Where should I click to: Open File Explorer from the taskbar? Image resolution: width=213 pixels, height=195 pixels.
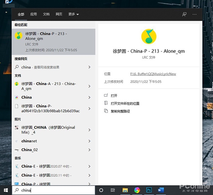point(125,190)
